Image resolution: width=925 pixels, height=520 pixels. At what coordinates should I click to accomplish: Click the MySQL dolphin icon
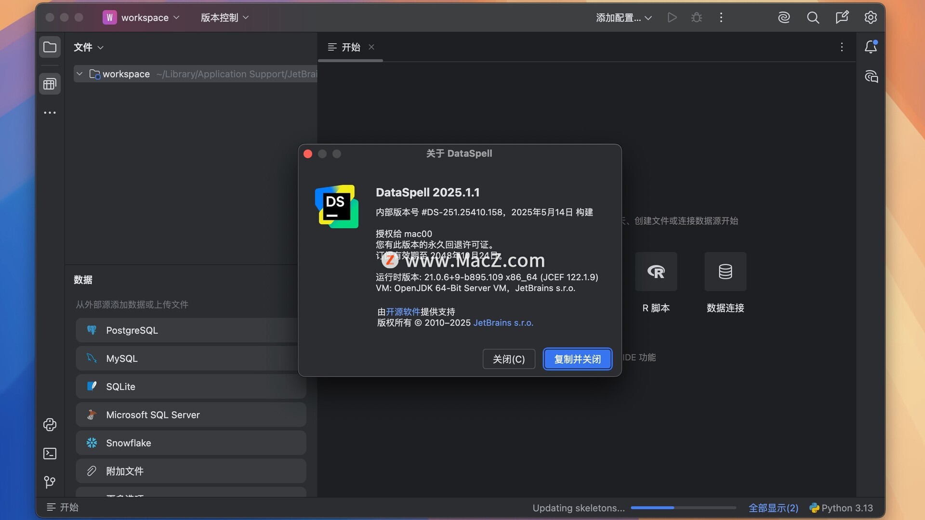pos(92,358)
